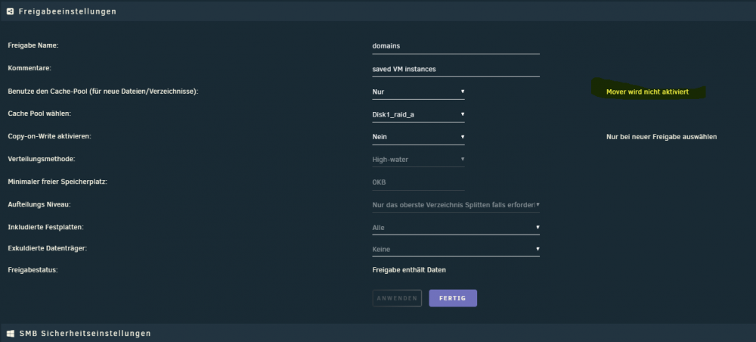The height and width of the screenshot is (342, 756).
Task: Click the Freigabe Name field containing domains
Action: tap(456, 46)
